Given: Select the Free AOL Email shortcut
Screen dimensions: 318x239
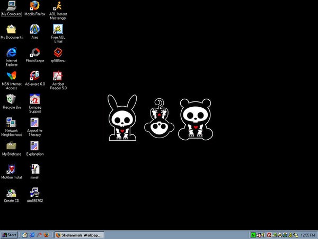Looking at the screenshot, I should tap(58, 33).
